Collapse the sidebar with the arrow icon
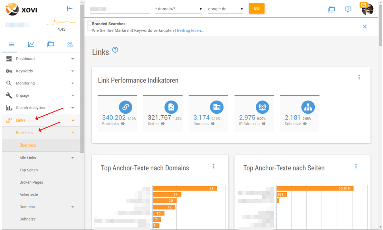This screenshot has height=230, width=383. coord(70,9)
